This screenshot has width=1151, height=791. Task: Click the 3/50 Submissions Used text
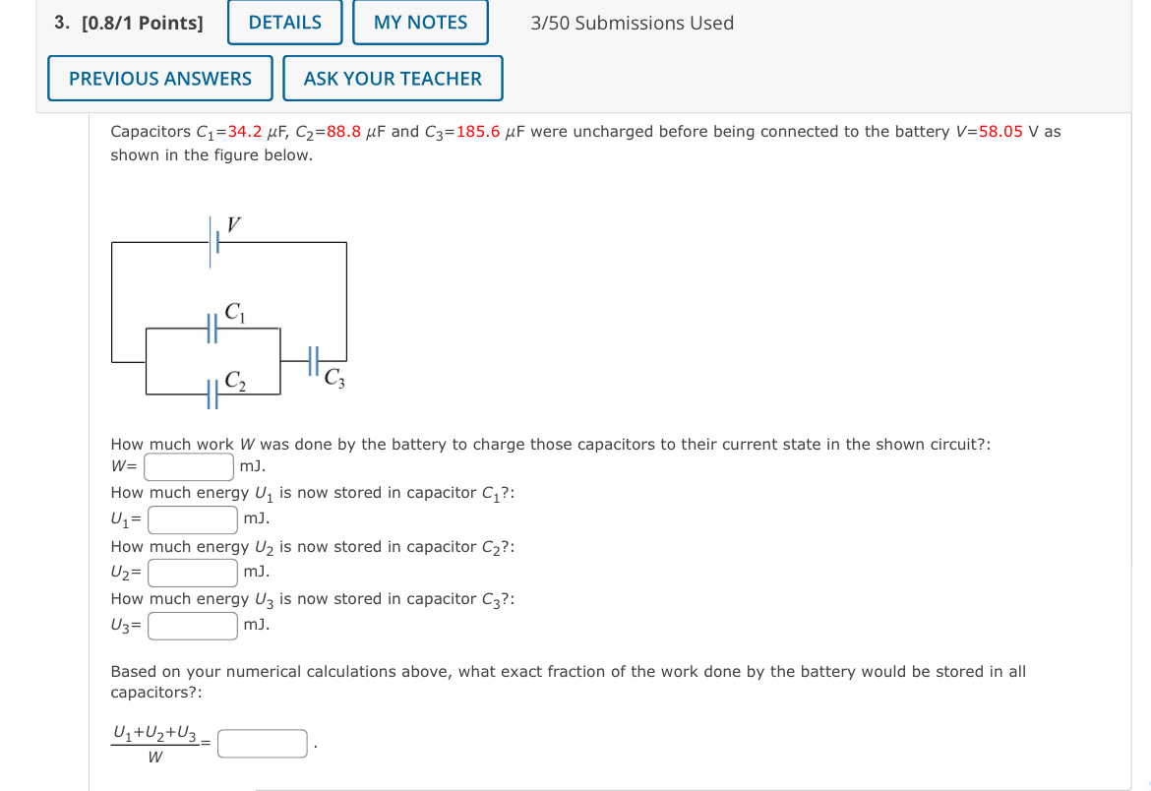pyautogui.click(x=631, y=23)
